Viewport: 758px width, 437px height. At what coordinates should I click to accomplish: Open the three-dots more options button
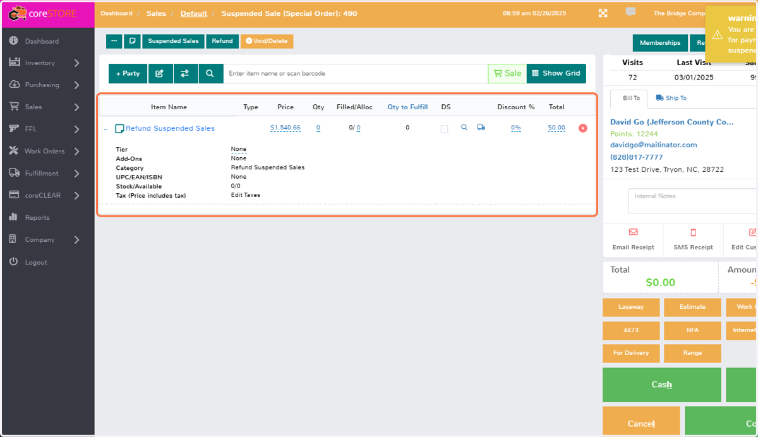[114, 41]
